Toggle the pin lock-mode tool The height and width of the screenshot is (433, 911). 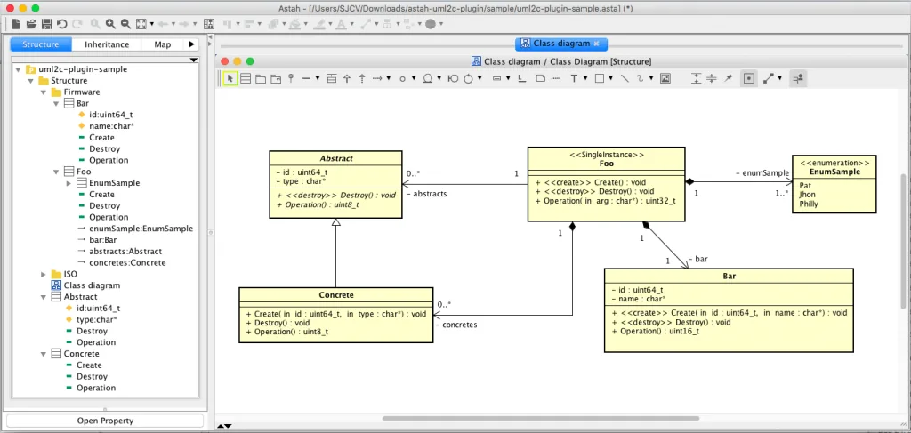click(728, 78)
